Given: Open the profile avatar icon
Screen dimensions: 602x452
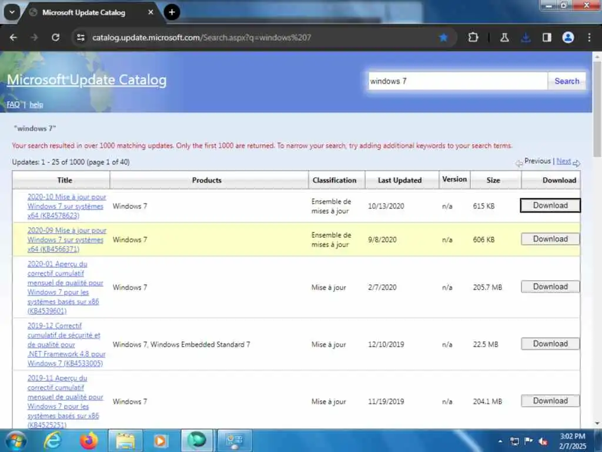Looking at the screenshot, I should point(568,37).
